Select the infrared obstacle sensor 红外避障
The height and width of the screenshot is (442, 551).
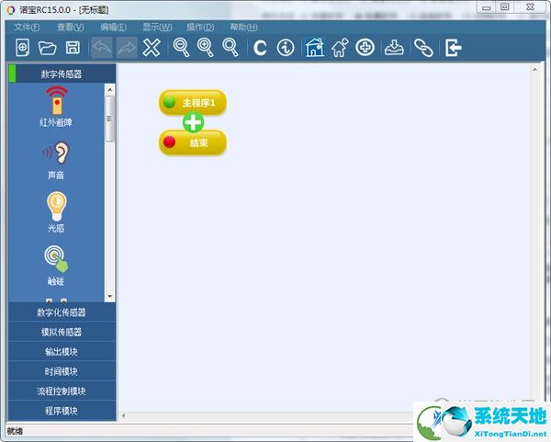(x=56, y=107)
